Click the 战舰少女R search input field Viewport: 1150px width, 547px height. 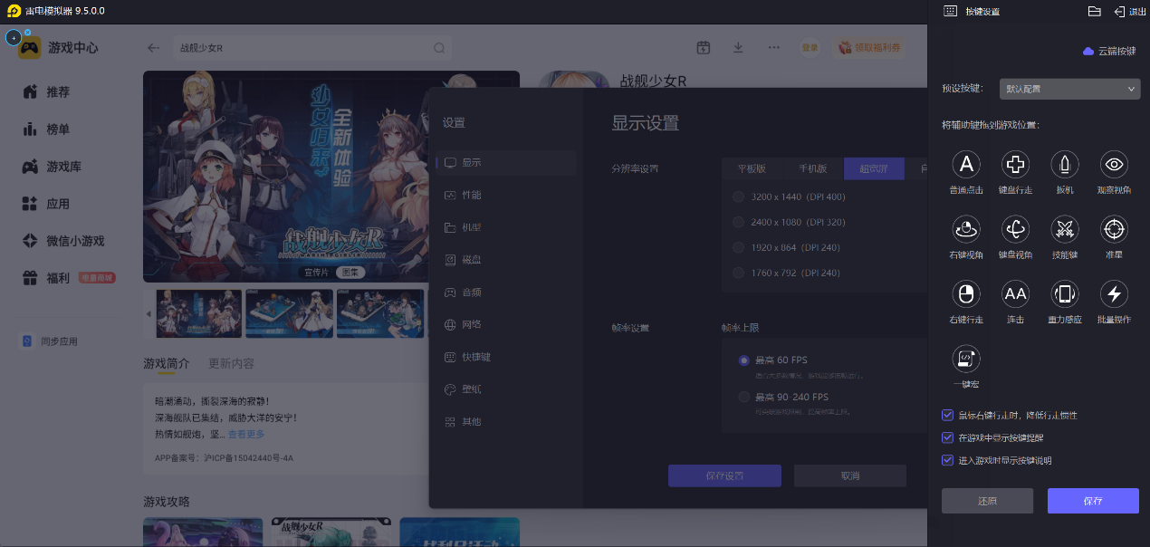[312, 48]
